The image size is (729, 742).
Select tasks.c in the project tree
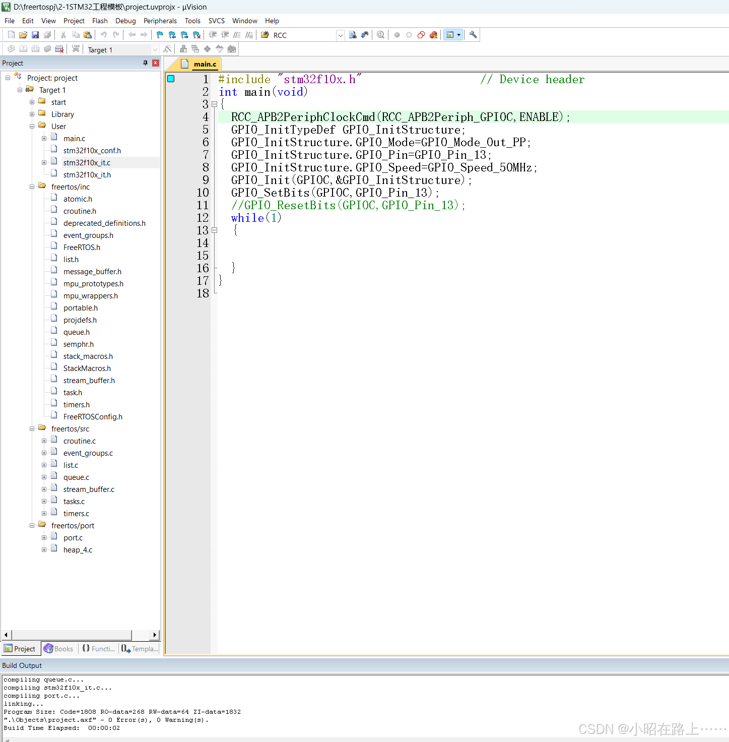click(x=74, y=502)
